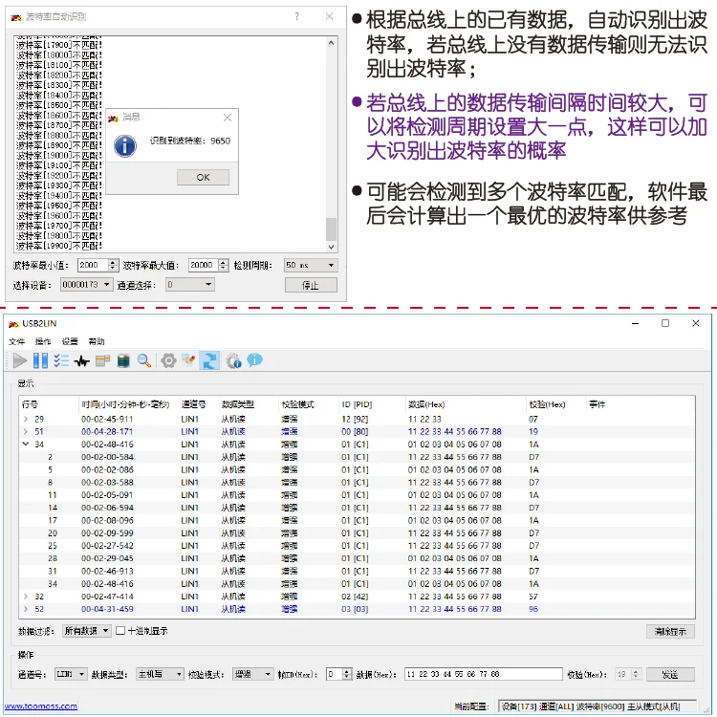Collapse the expanded row 34 group

26,444
